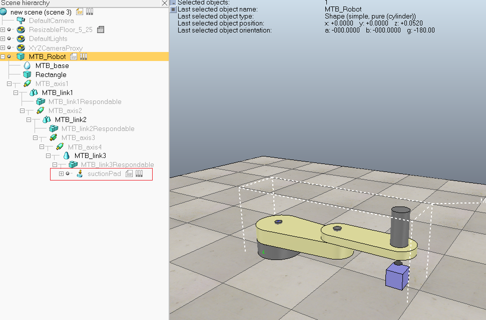
Task: Open suctionPad script parameters slider icon
Action: click(x=139, y=173)
